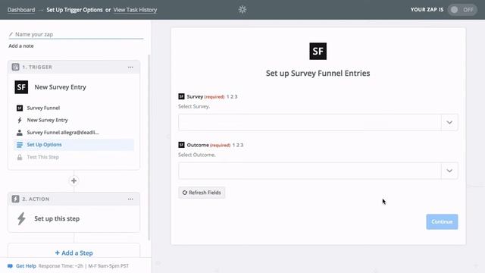Click the trigger step header icon
Image resolution: width=485 pixels, height=273 pixels.
(15, 67)
